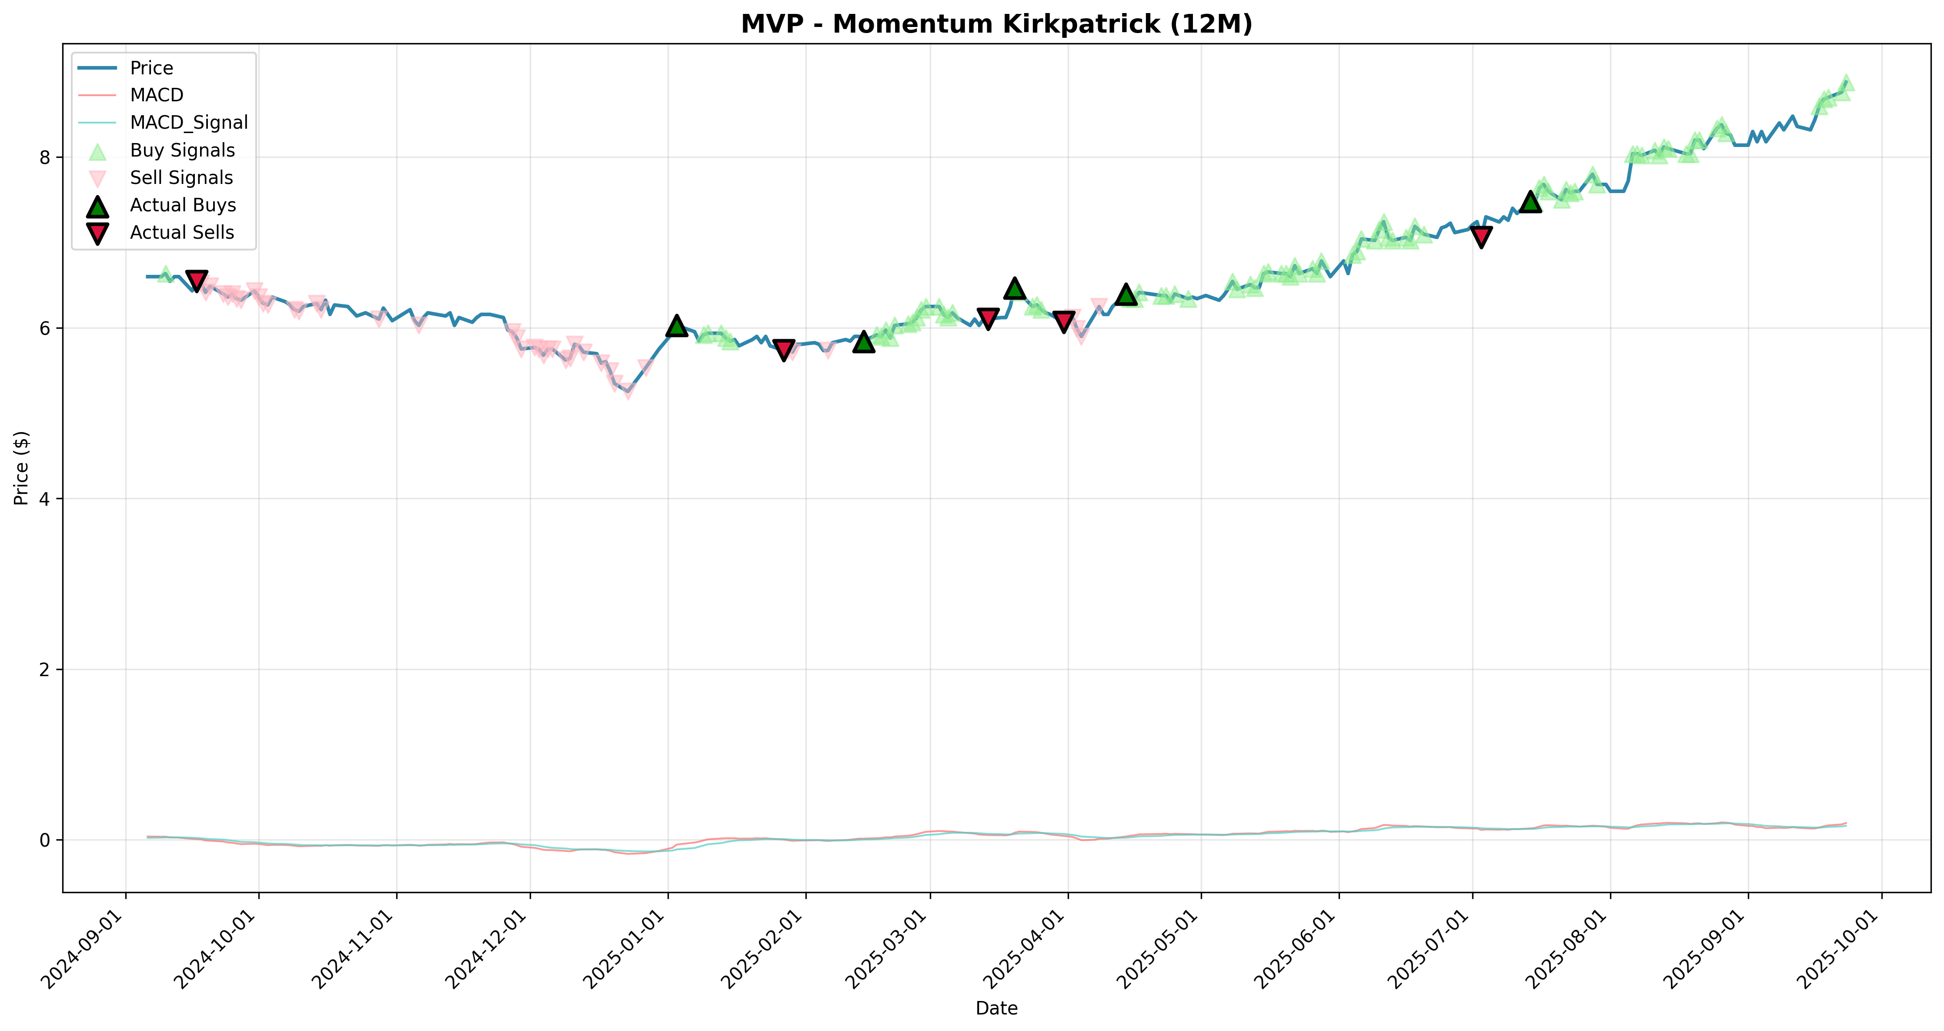This screenshot has height=1031, width=1944.
Task: Select the actual sell marker just before 2025-04-01
Action: tap(1064, 321)
